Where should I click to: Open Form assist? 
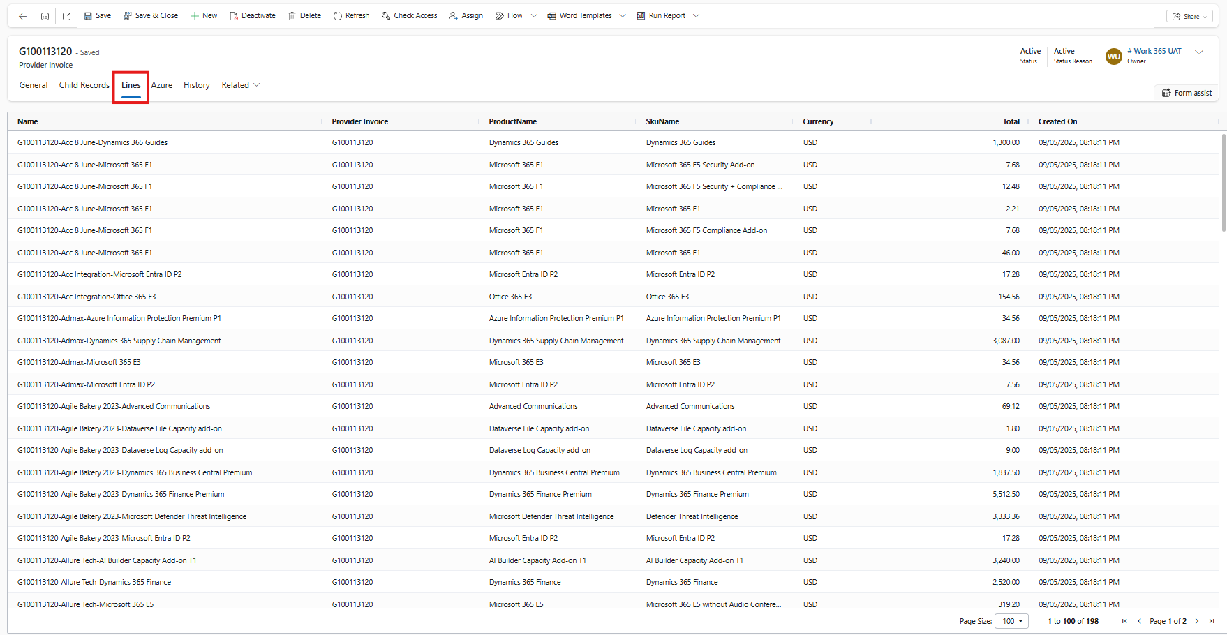point(1187,93)
